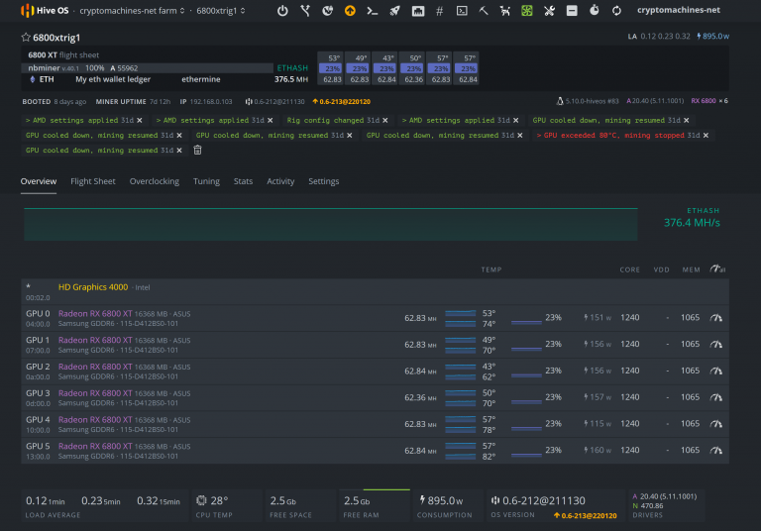Image resolution: width=761 pixels, height=531 pixels.
Task: Click the refresh icon in top toolbar
Action: coord(616,11)
